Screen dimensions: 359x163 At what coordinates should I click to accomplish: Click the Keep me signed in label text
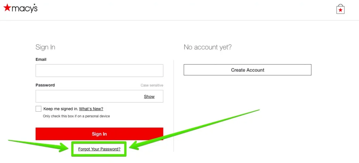[61, 109]
